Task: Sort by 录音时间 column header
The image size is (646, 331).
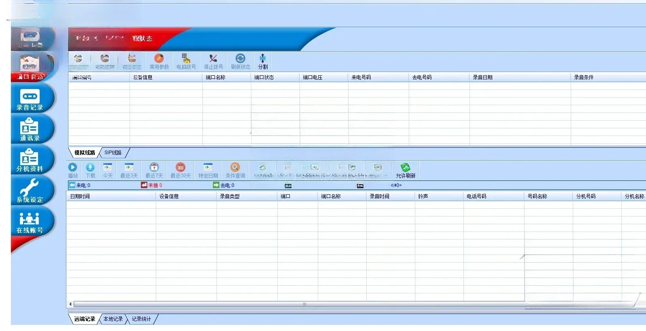Action: click(x=391, y=196)
